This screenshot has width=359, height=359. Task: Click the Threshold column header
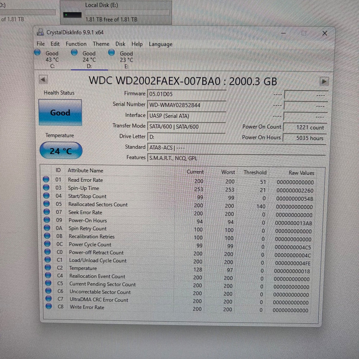[255, 172]
